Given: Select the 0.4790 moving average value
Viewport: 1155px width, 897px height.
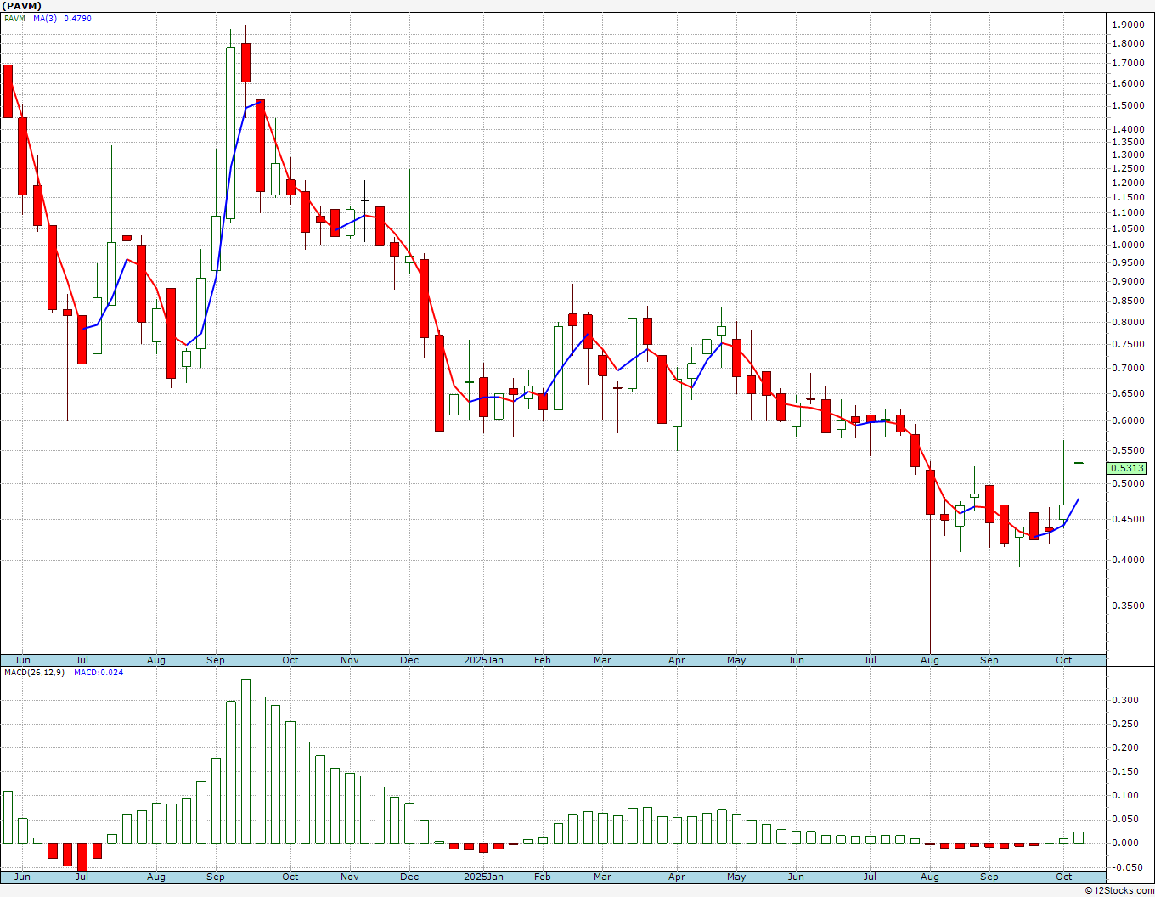Looking at the screenshot, I should pos(78,18).
